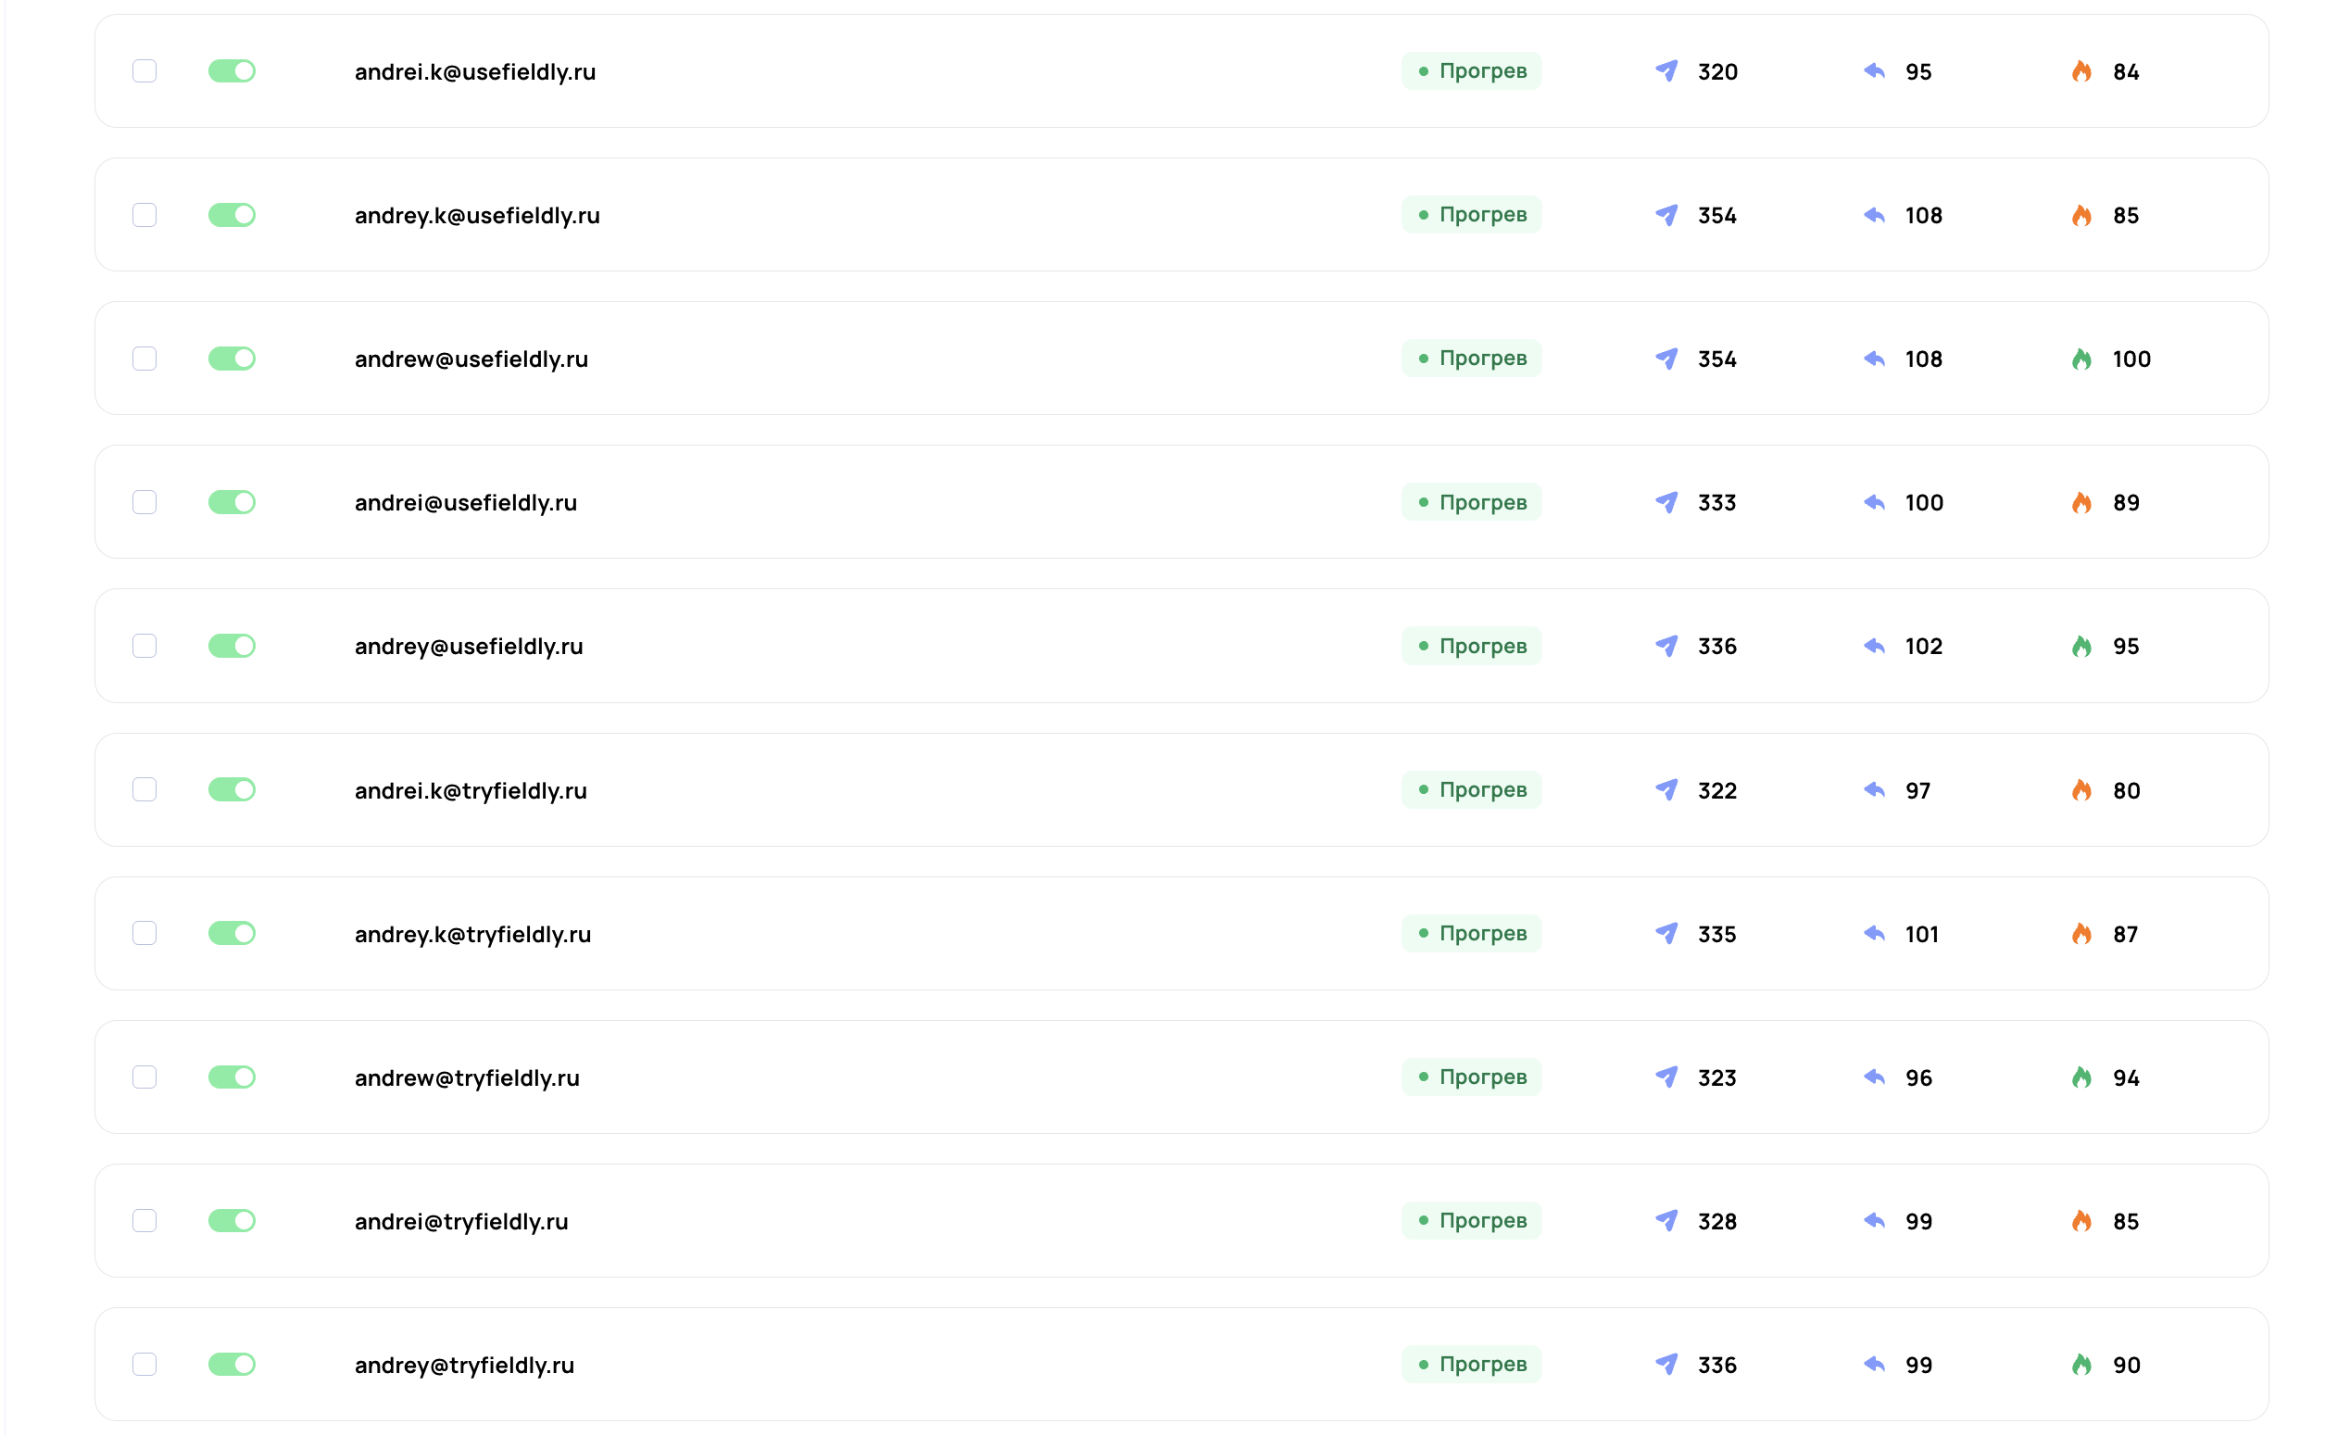Viewport: 2351px width, 1436px height.
Task: Turn off the andrei@usefieldly.ru switch
Action: pos(232,503)
